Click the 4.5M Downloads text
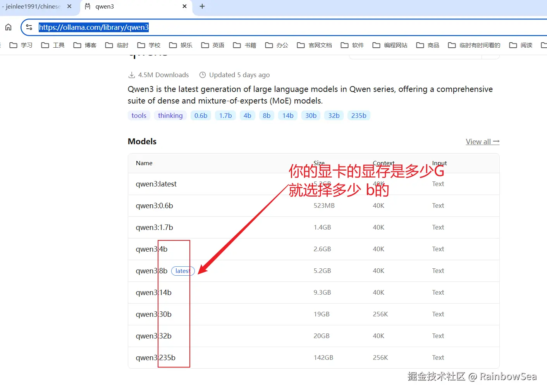 163,75
